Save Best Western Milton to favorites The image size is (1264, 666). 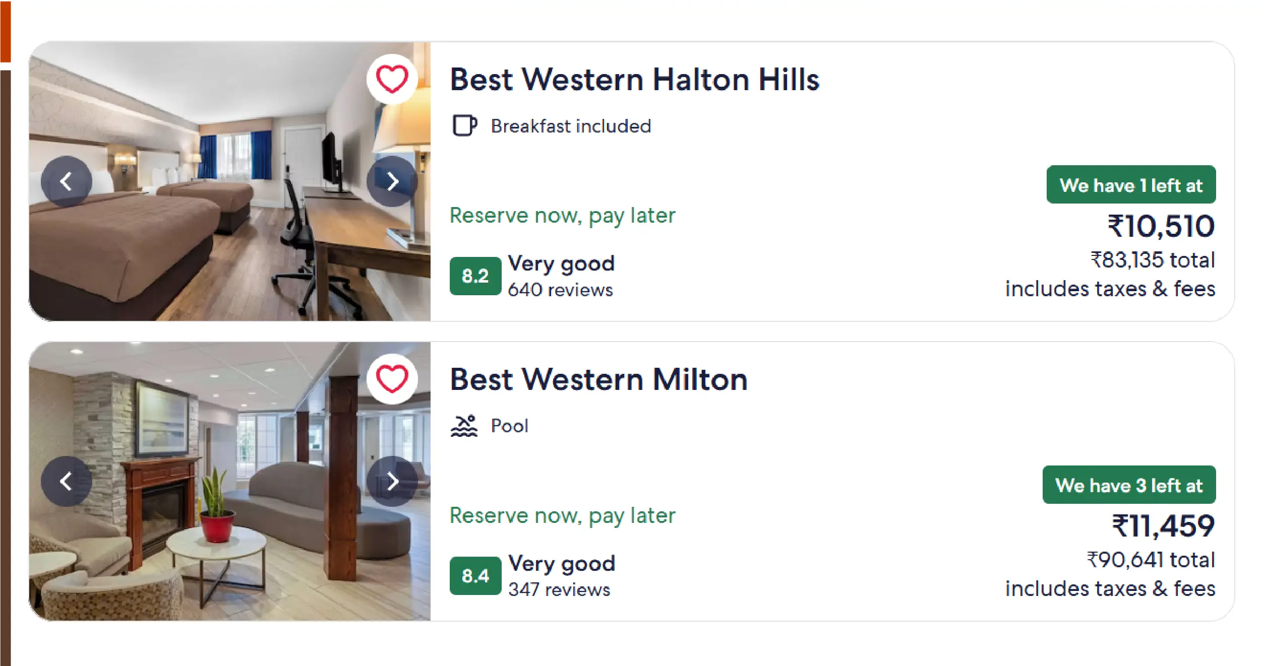pyautogui.click(x=392, y=379)
